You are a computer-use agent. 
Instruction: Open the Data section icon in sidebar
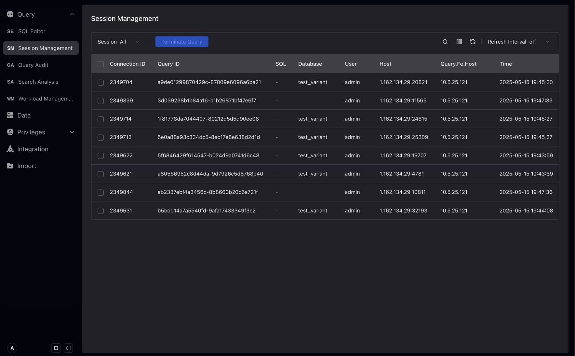tap(10, 115)
